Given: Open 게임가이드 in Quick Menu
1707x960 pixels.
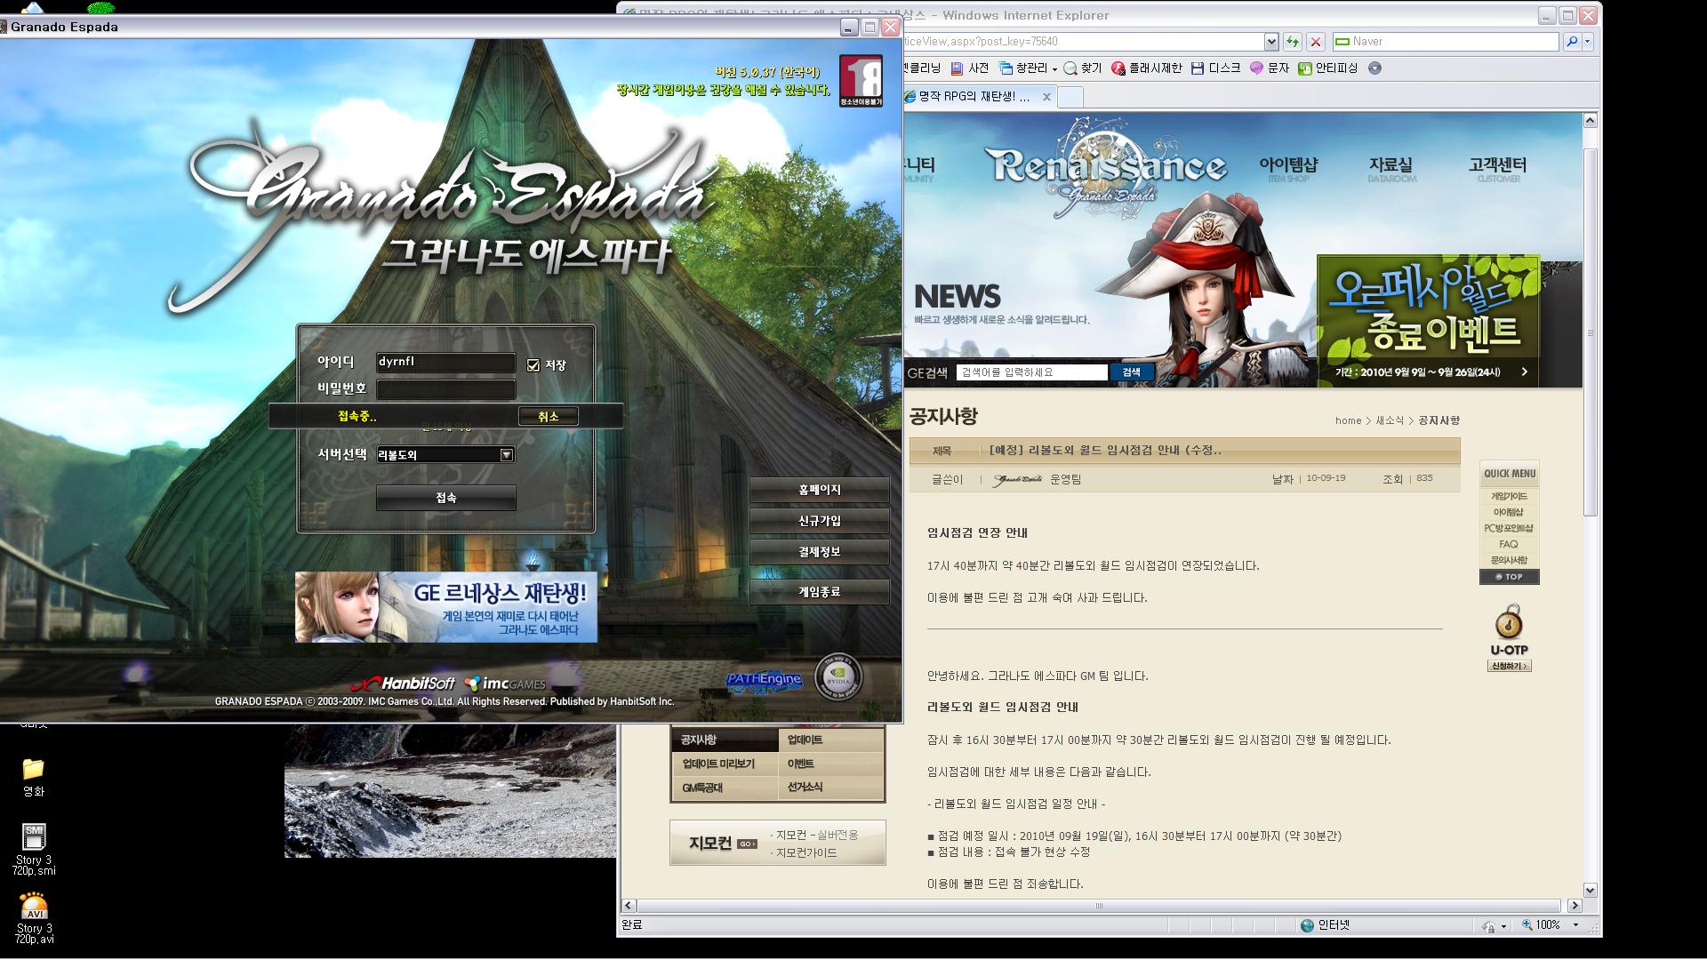Looking at the screenshot, I should click(1509, 496).
